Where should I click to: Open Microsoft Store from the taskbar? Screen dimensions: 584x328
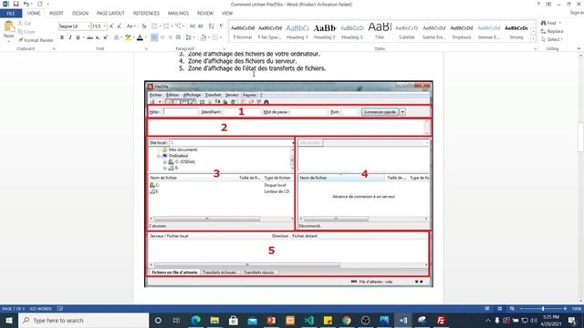pyautogui.click(x=234, y=320)
